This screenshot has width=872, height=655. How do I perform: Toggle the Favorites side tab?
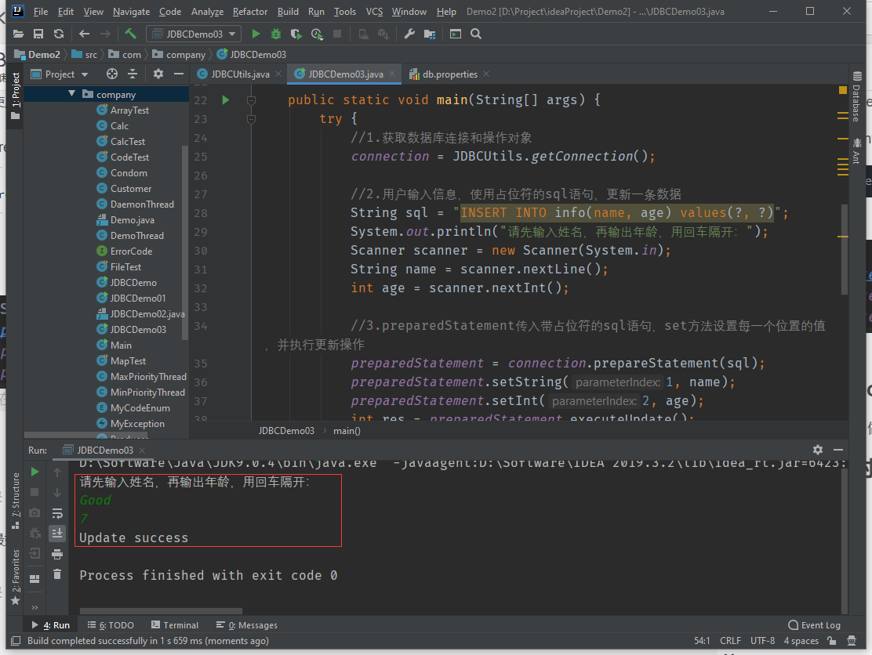tap(16, 577)
